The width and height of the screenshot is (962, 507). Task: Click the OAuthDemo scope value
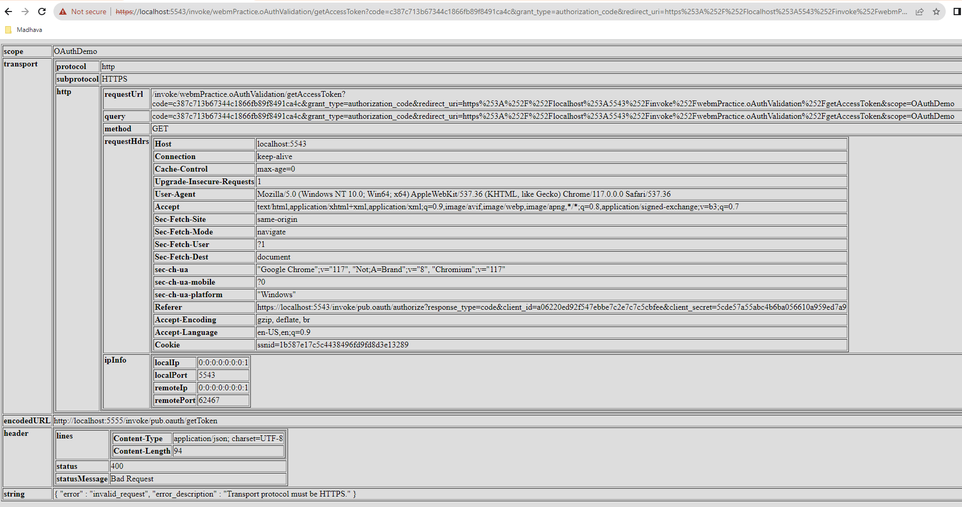(x=74, y=51)
